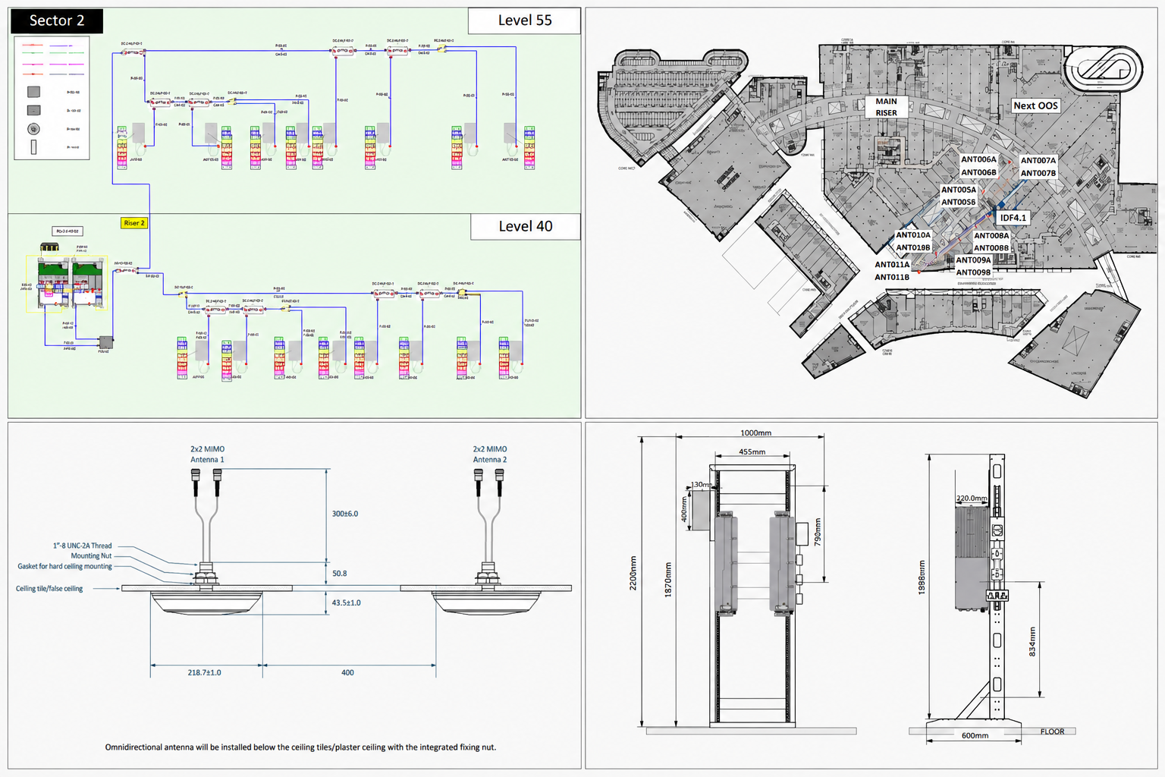This screenshot has height=777, width=1165.
Task: Select the "ANT009A" antenna label
Action: click(x=973, y=260)
